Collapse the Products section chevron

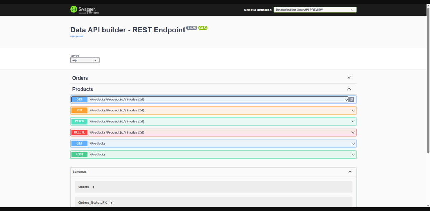(x=349, y=89)
